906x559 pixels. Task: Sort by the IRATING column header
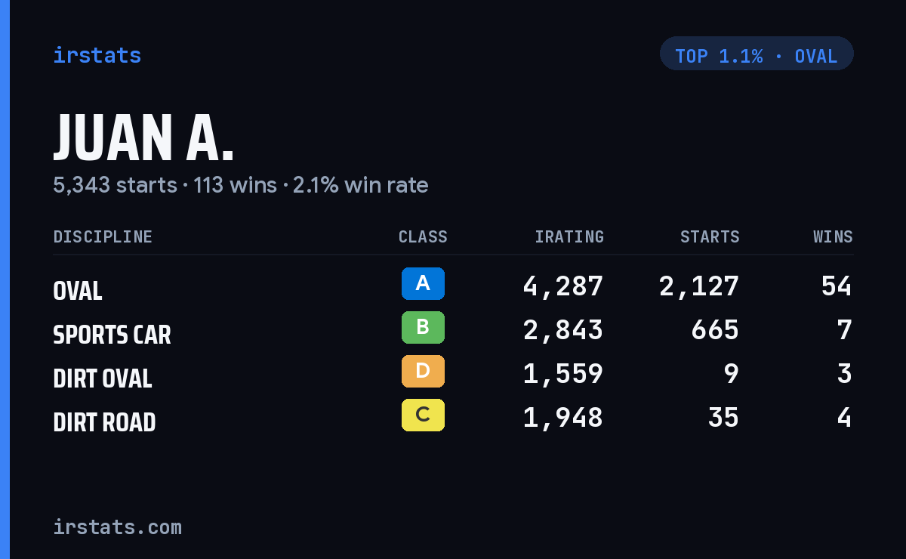(x=569, y=237)
